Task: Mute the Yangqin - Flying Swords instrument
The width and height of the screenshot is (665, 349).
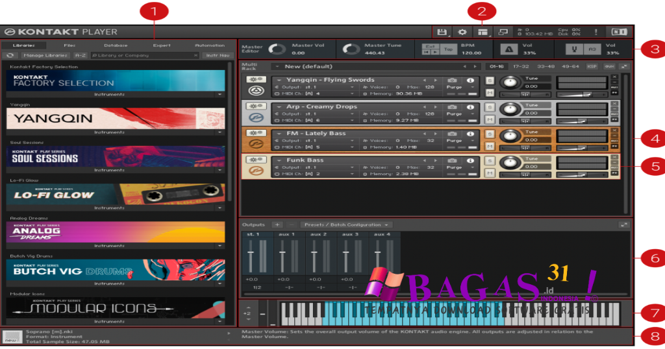Action: point(490,92)
